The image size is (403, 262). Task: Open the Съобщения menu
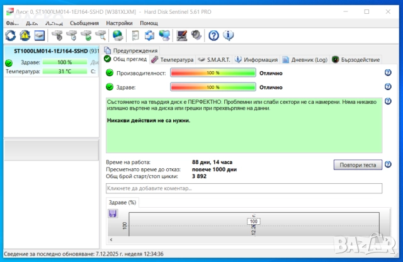(84, 23)
